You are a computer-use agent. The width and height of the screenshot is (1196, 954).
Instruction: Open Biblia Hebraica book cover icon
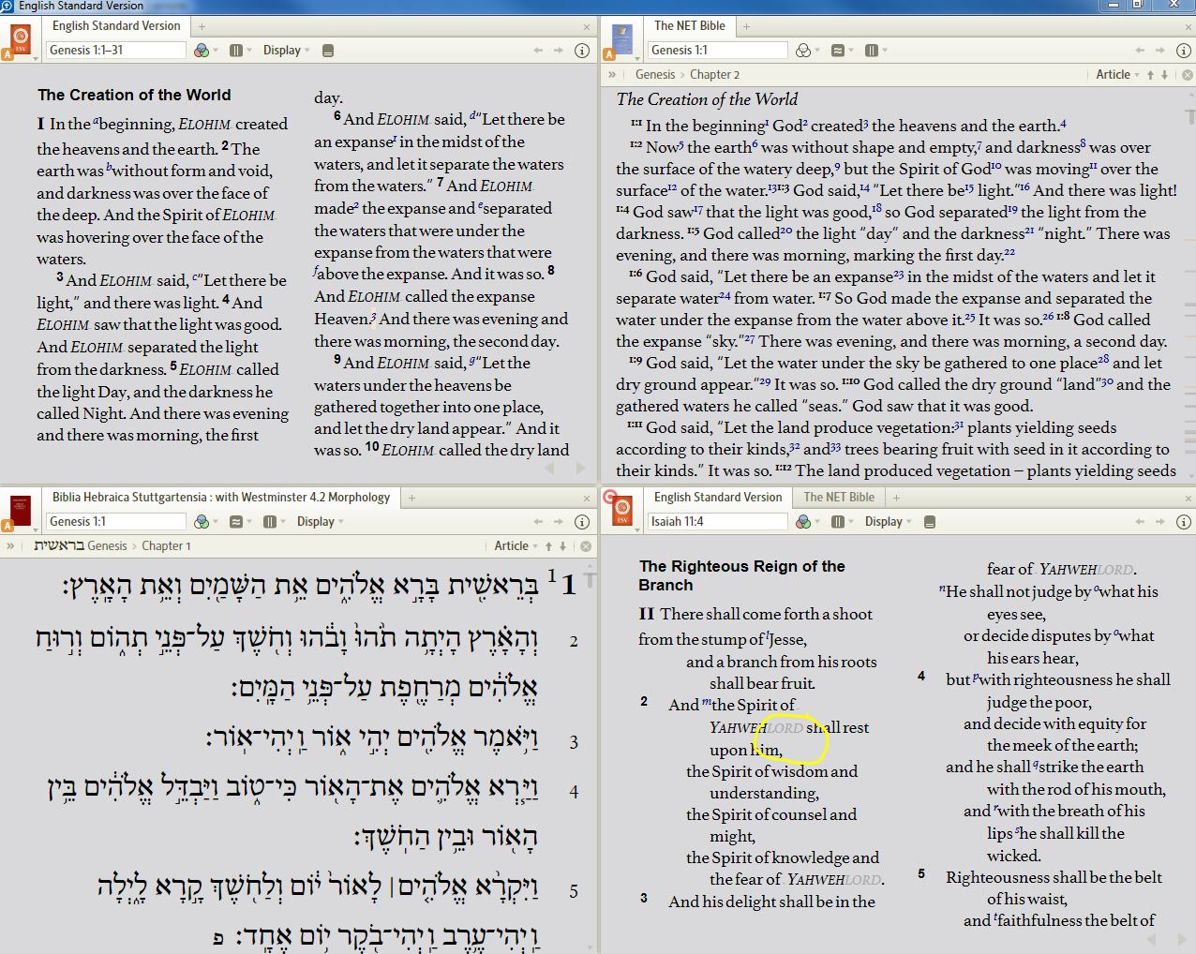point(19,512)
